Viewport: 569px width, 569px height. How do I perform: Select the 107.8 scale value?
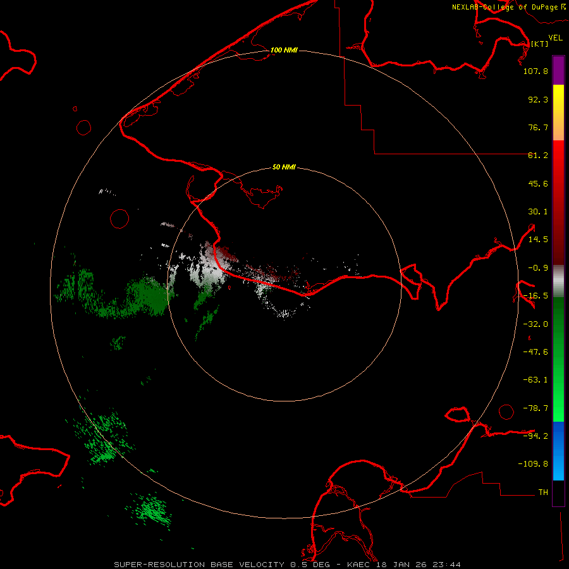(535, 71)
